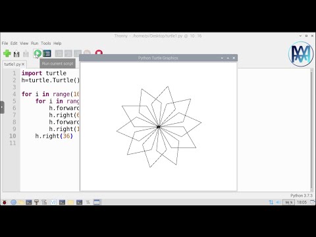The height and width of the screenshot is (237, 316).
Task: Click the second terminal taskbar item
Action: pos(62,202)
